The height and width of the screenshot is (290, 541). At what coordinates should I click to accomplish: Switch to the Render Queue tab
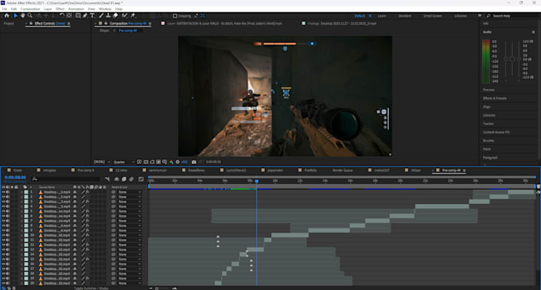(343, 170)
